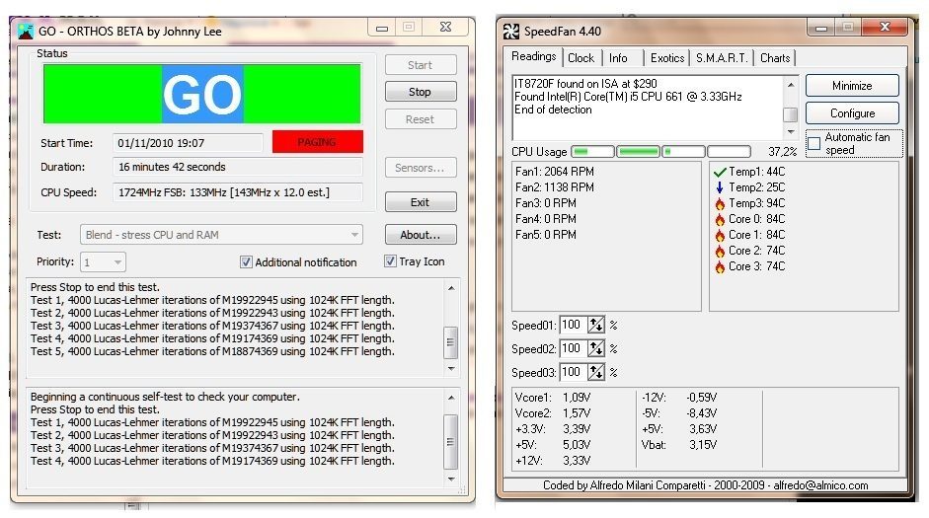Click the third CPU Usage bar
The width and height of the screenshot is (929, 518).
[x=684, y=152]
